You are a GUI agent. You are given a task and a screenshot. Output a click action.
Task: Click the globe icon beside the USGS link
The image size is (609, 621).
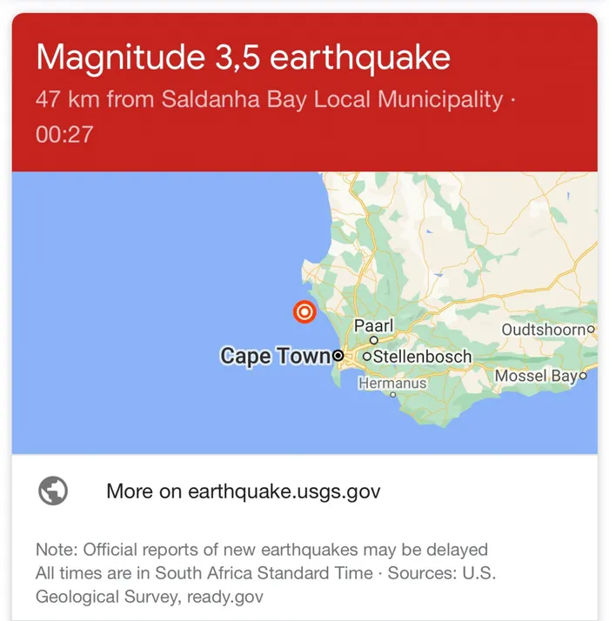(x=53, y=491)
